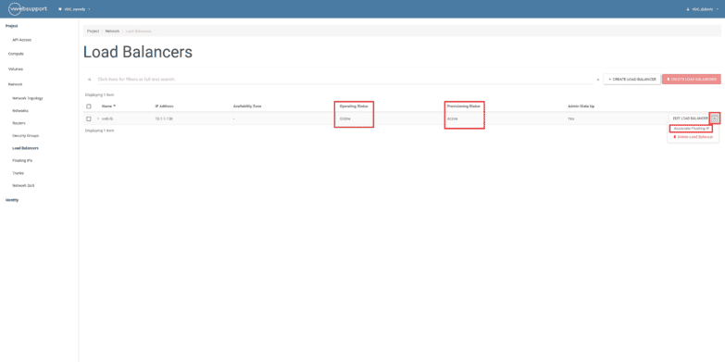Click the IP Address column header
The height and width of the screenshot is (362, 725).
tap(164, 106)
